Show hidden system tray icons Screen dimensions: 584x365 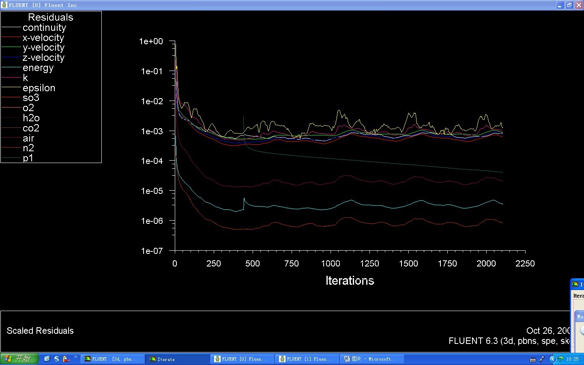click(x=552, y=359)
